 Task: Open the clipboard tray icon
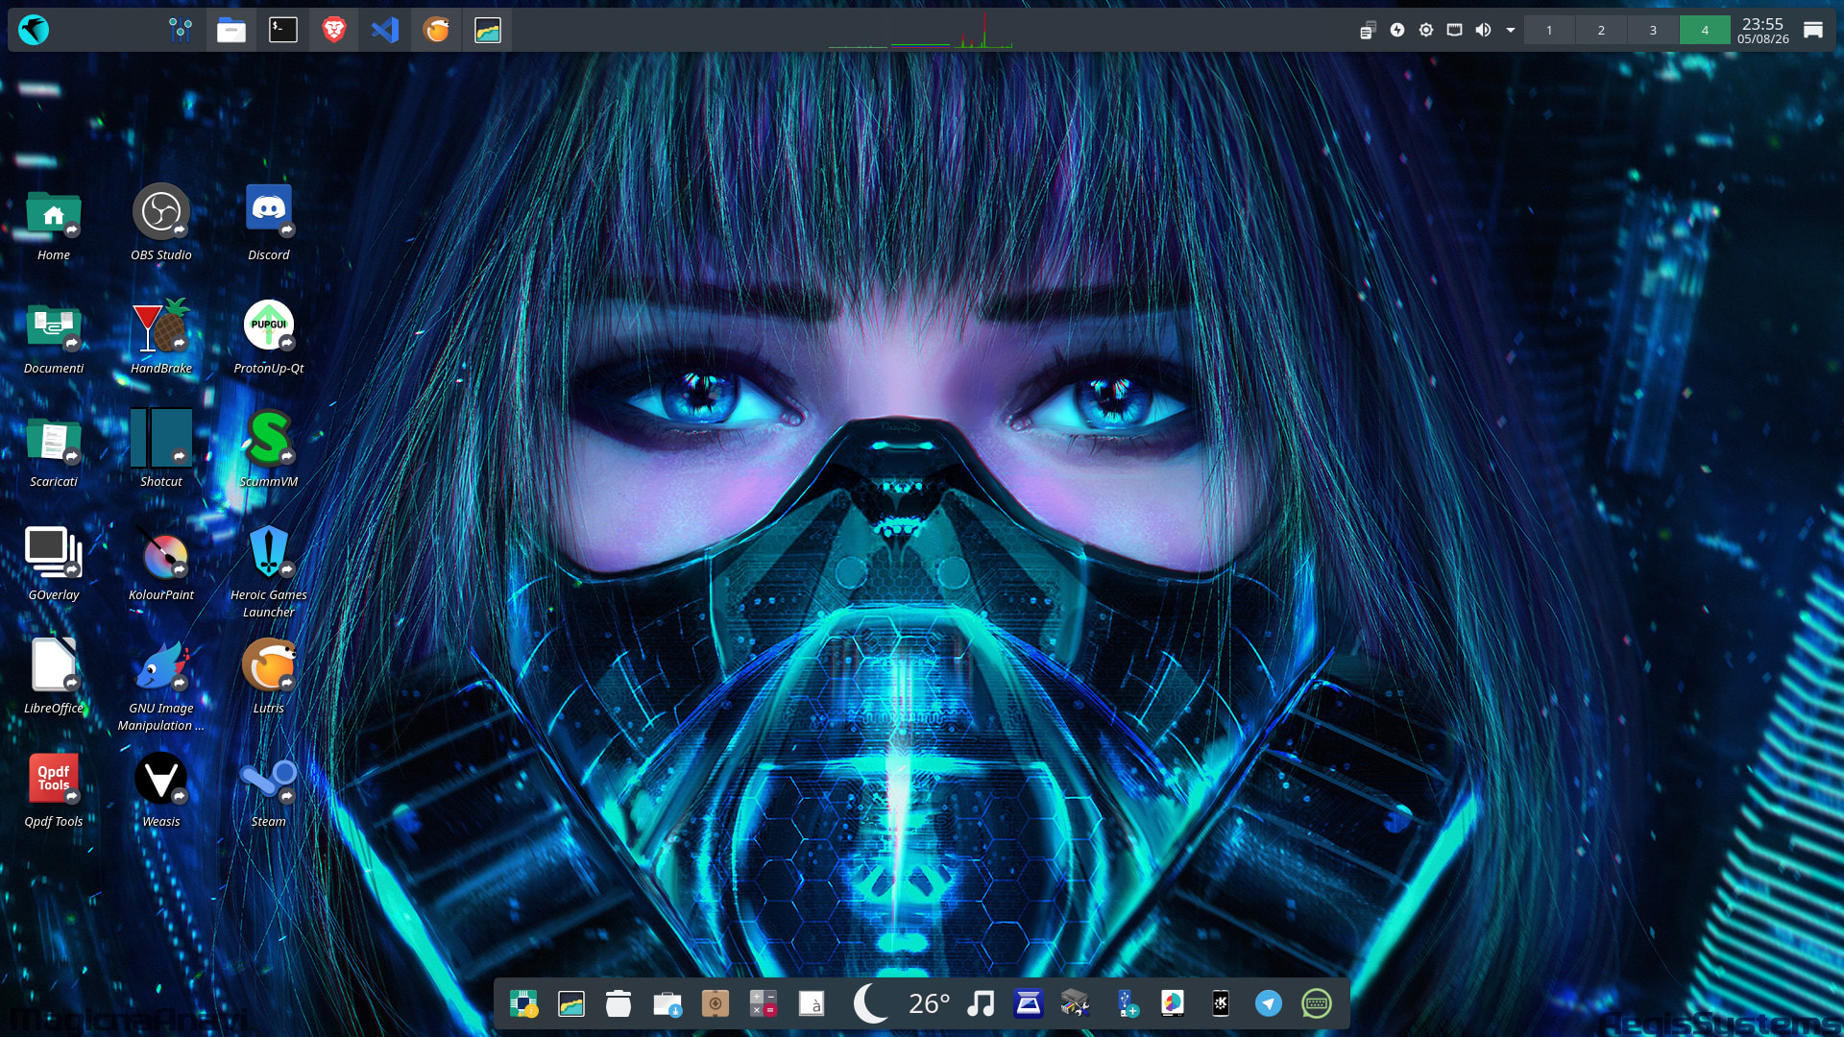tap(1369, 30)
